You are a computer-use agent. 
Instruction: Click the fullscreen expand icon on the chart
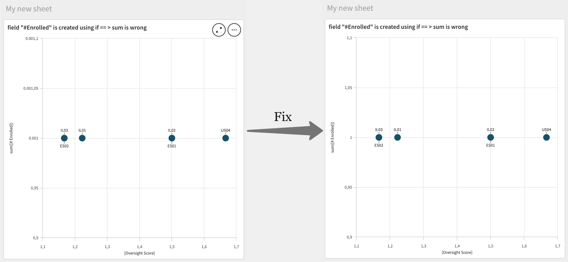pos(219,30)
